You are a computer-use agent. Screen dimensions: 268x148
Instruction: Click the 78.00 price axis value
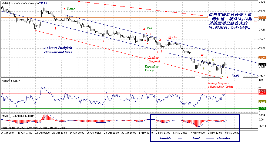(262, 11)
